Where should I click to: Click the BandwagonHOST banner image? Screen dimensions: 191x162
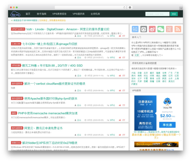tap(156, 144)
